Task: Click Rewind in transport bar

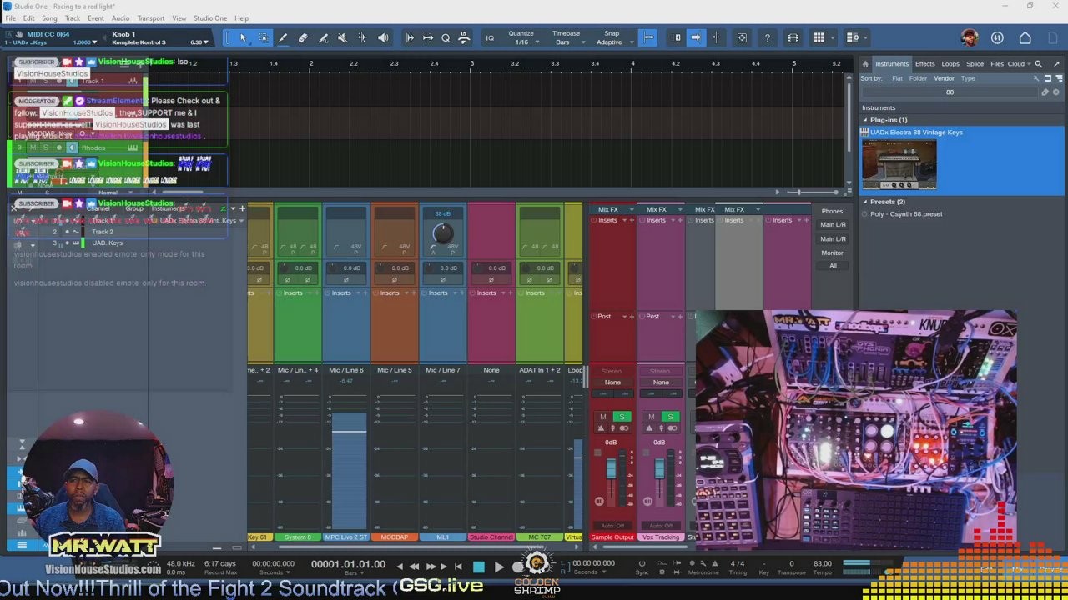Action: (x=414, y=567)
